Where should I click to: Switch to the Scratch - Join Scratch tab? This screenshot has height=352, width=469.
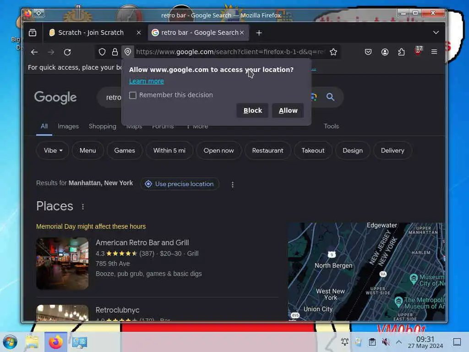[91, 33]
